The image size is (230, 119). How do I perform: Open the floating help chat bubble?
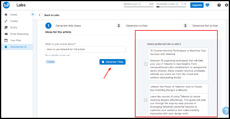coord(226,111)
